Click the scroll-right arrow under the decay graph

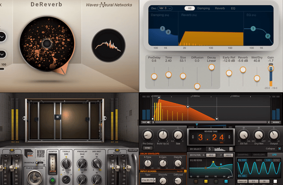pos(269,122)
